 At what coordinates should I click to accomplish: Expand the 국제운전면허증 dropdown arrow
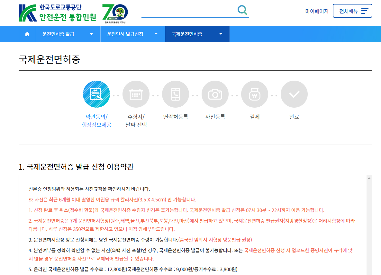coord(221,34)
